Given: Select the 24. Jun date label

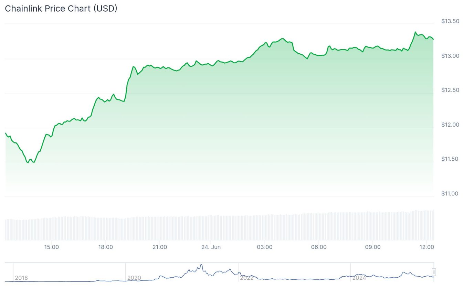Looking at the screenshot, I should pos(211,247).
